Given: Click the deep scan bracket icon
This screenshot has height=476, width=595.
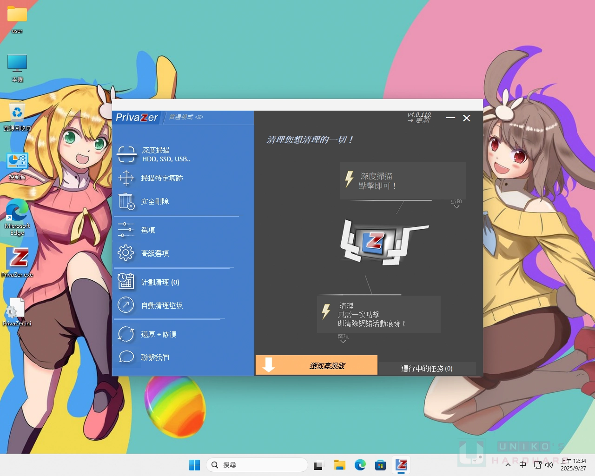Looking at the screenshot, I should tap(126, 154).
